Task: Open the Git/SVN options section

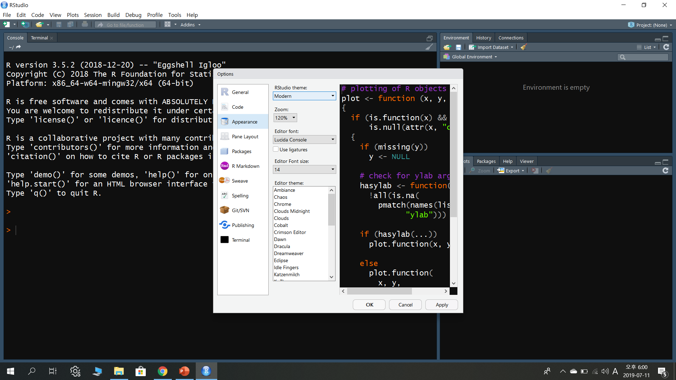Action: point(240,210)
